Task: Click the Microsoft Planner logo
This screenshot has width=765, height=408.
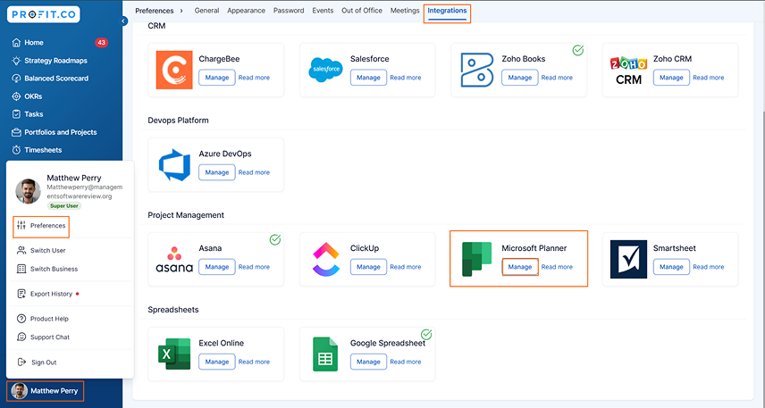Action: 476,259
